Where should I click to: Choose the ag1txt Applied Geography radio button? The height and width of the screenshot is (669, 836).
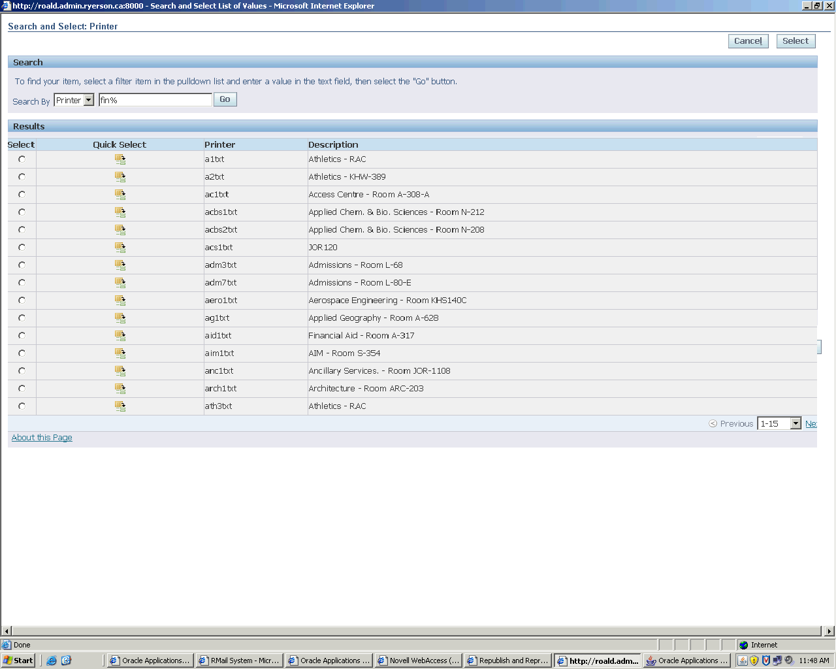pos(22,318)
